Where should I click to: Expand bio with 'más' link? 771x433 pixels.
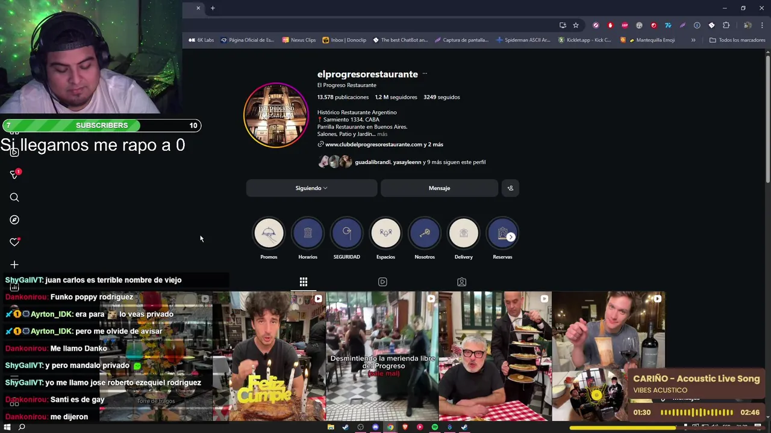pyautogui.click(x=382, y=134)
